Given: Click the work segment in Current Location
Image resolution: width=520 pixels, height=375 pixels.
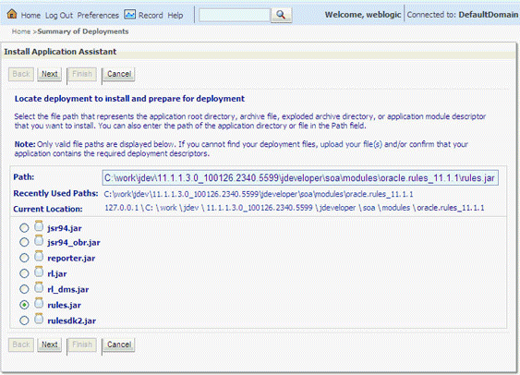Looking at the screenshot, I should click(x=168, y=208).
